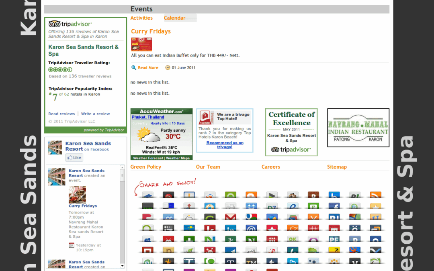Click Karon Sea Sands Resort Facebook page title

[x=88, y=146]
